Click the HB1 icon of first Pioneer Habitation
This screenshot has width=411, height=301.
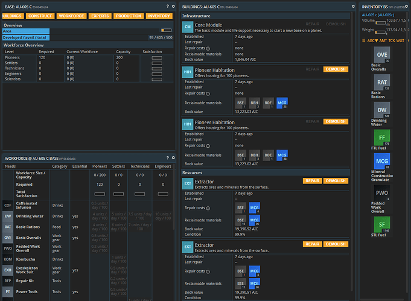188,72
